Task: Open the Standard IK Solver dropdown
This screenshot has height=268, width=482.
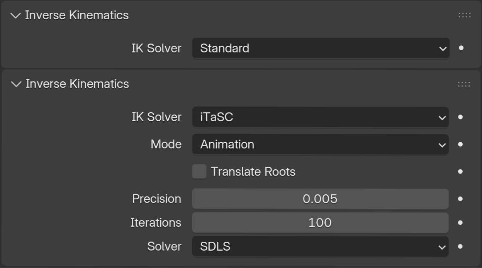Action: pyautogui.click(x=321, y=48)
